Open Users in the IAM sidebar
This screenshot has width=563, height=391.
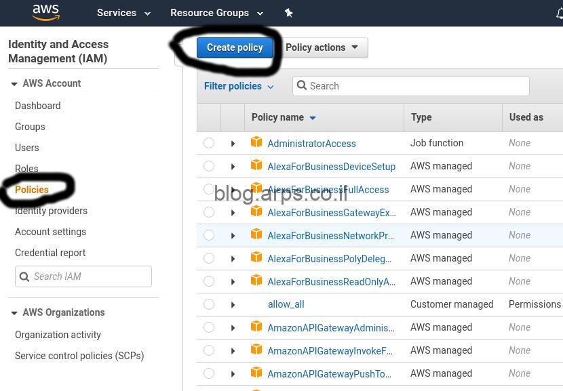click(x=27, y=148)
